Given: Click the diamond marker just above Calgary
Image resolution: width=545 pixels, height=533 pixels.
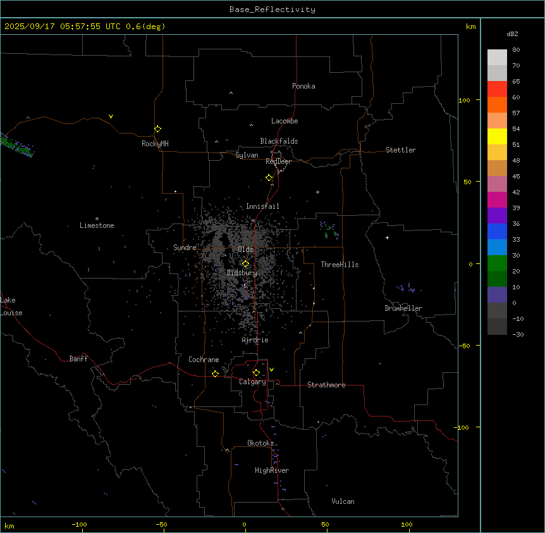Looking at the screenshot, I should (x=256, y=372).
